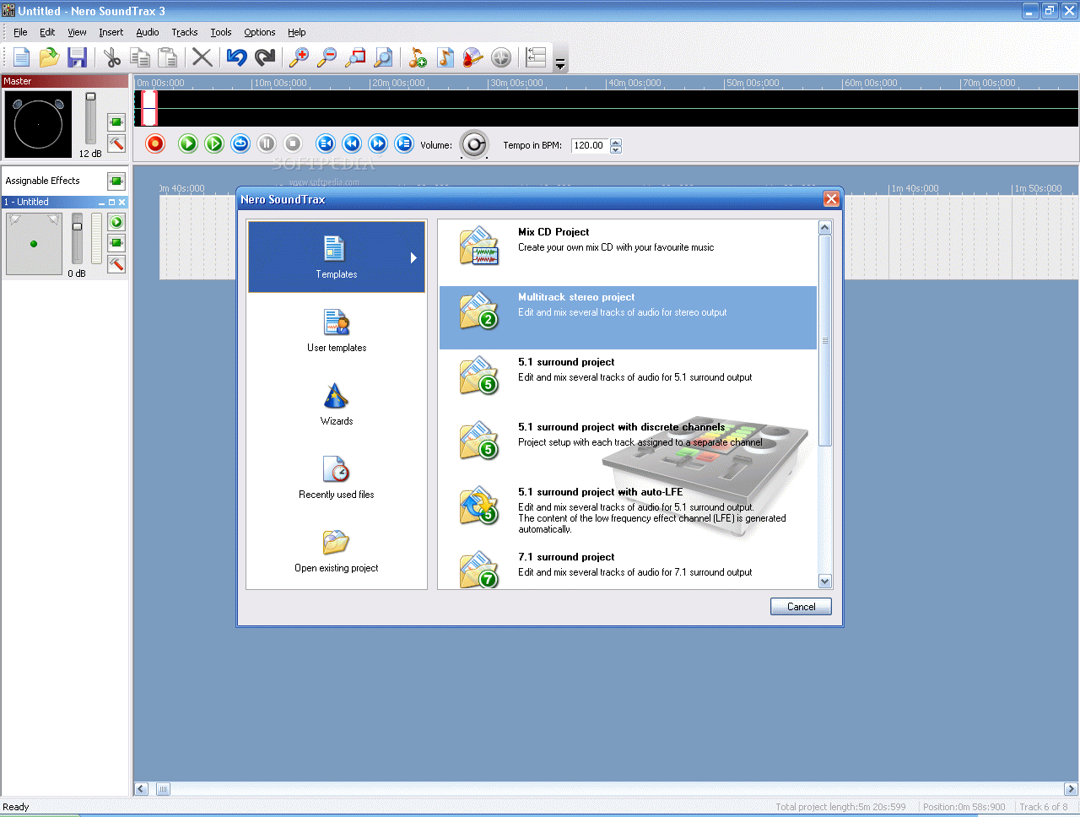Open the File menu
Screen dimensions: 1080x817
[20, 32]
